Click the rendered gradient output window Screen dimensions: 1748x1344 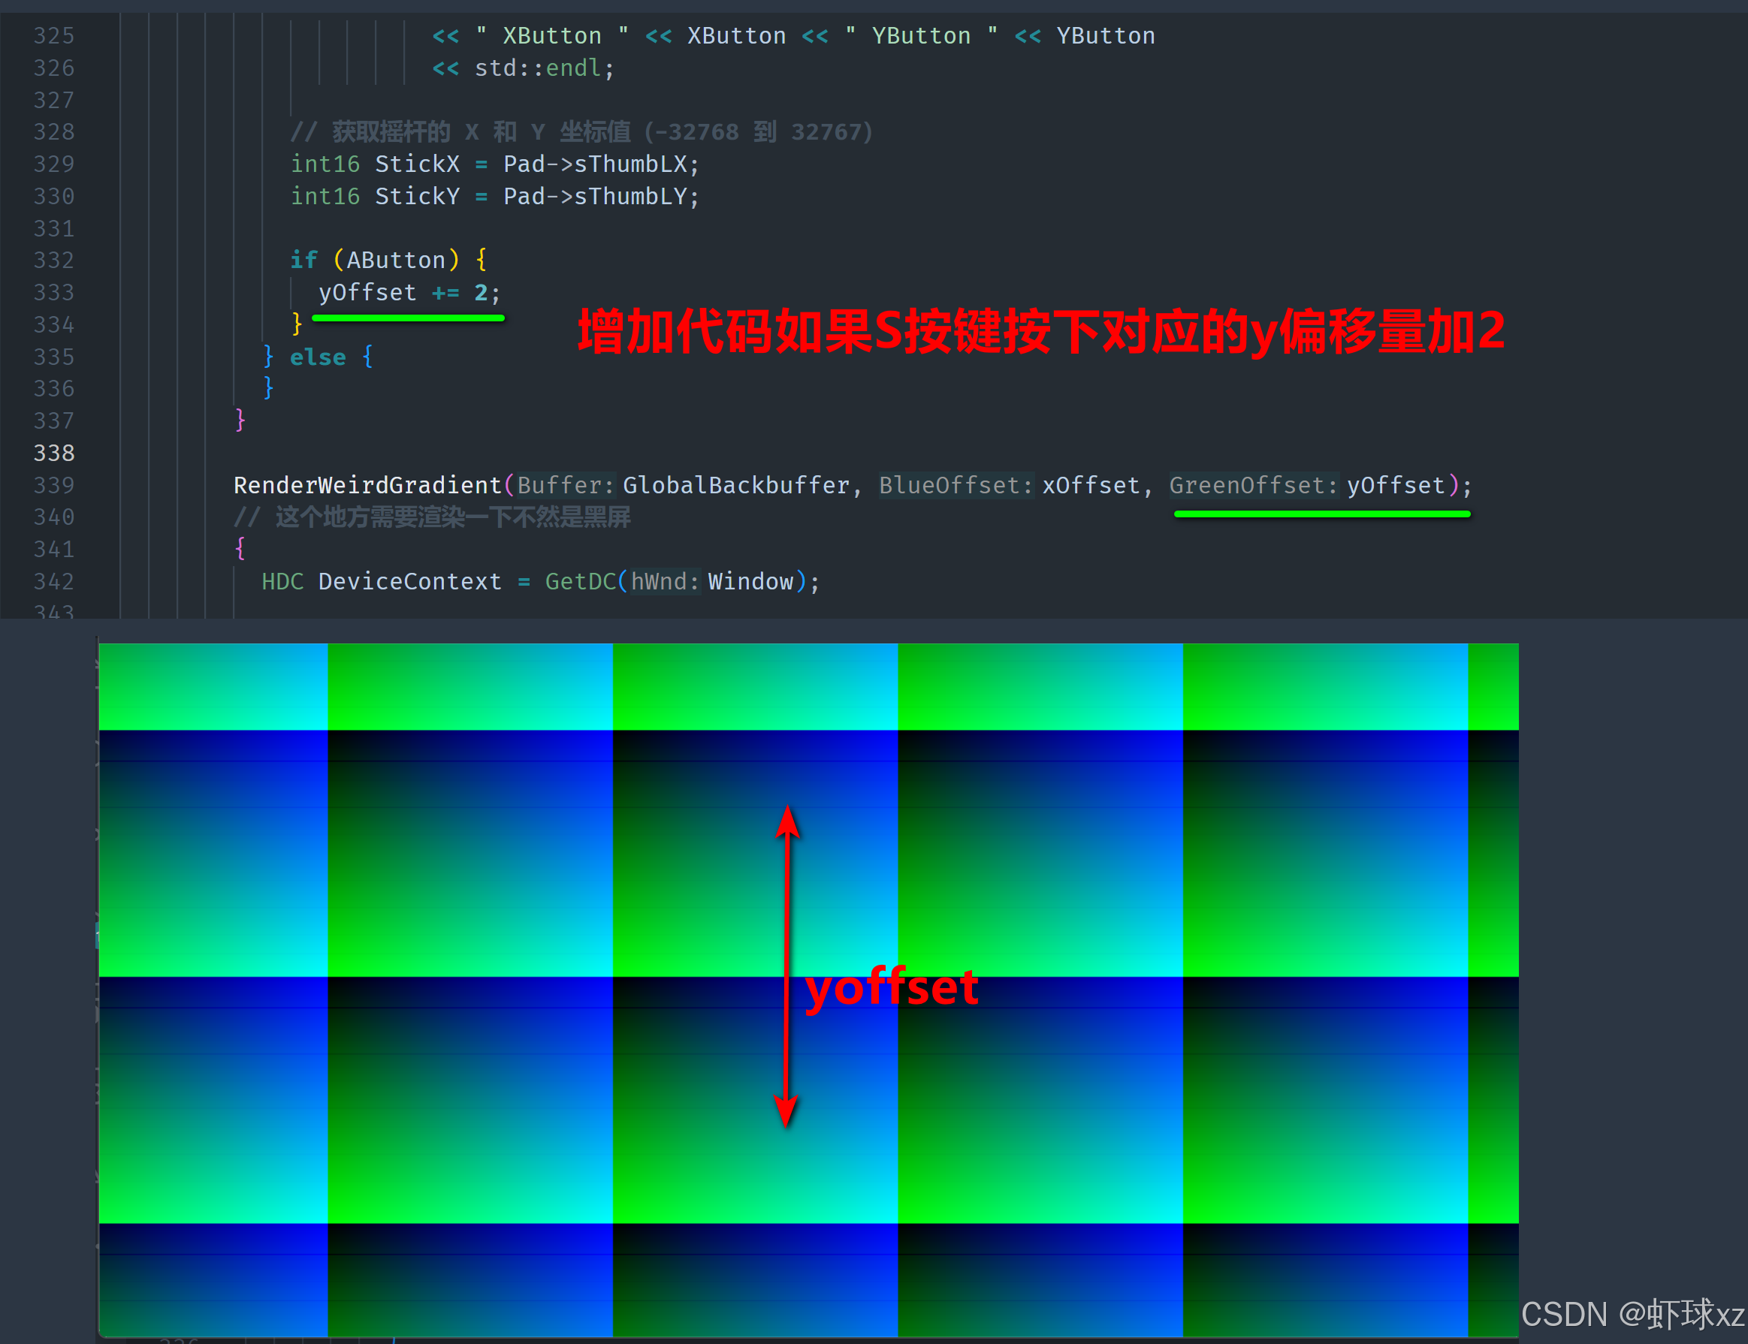pos(808,990)
